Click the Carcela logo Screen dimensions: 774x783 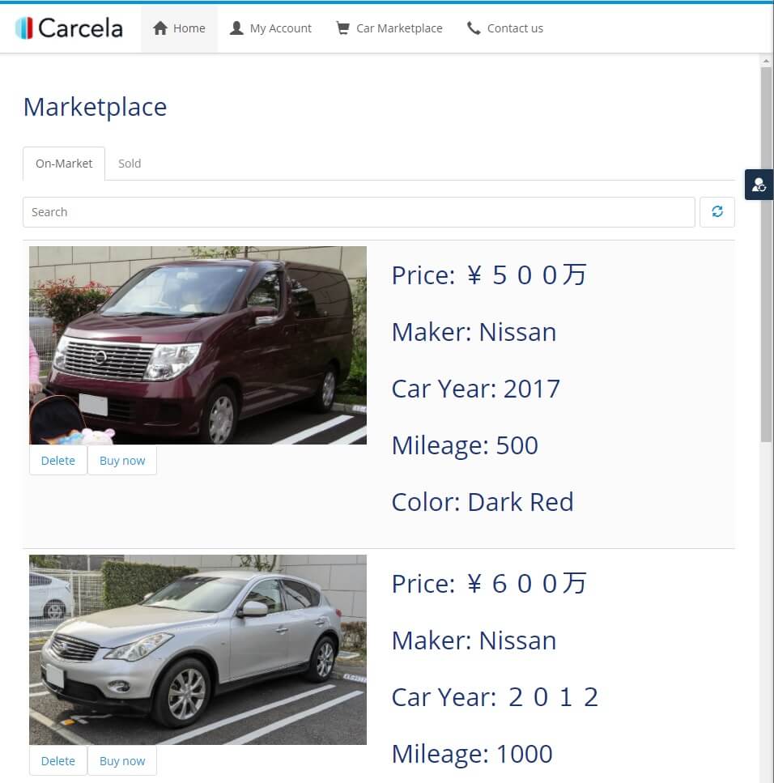pos(69,28)
